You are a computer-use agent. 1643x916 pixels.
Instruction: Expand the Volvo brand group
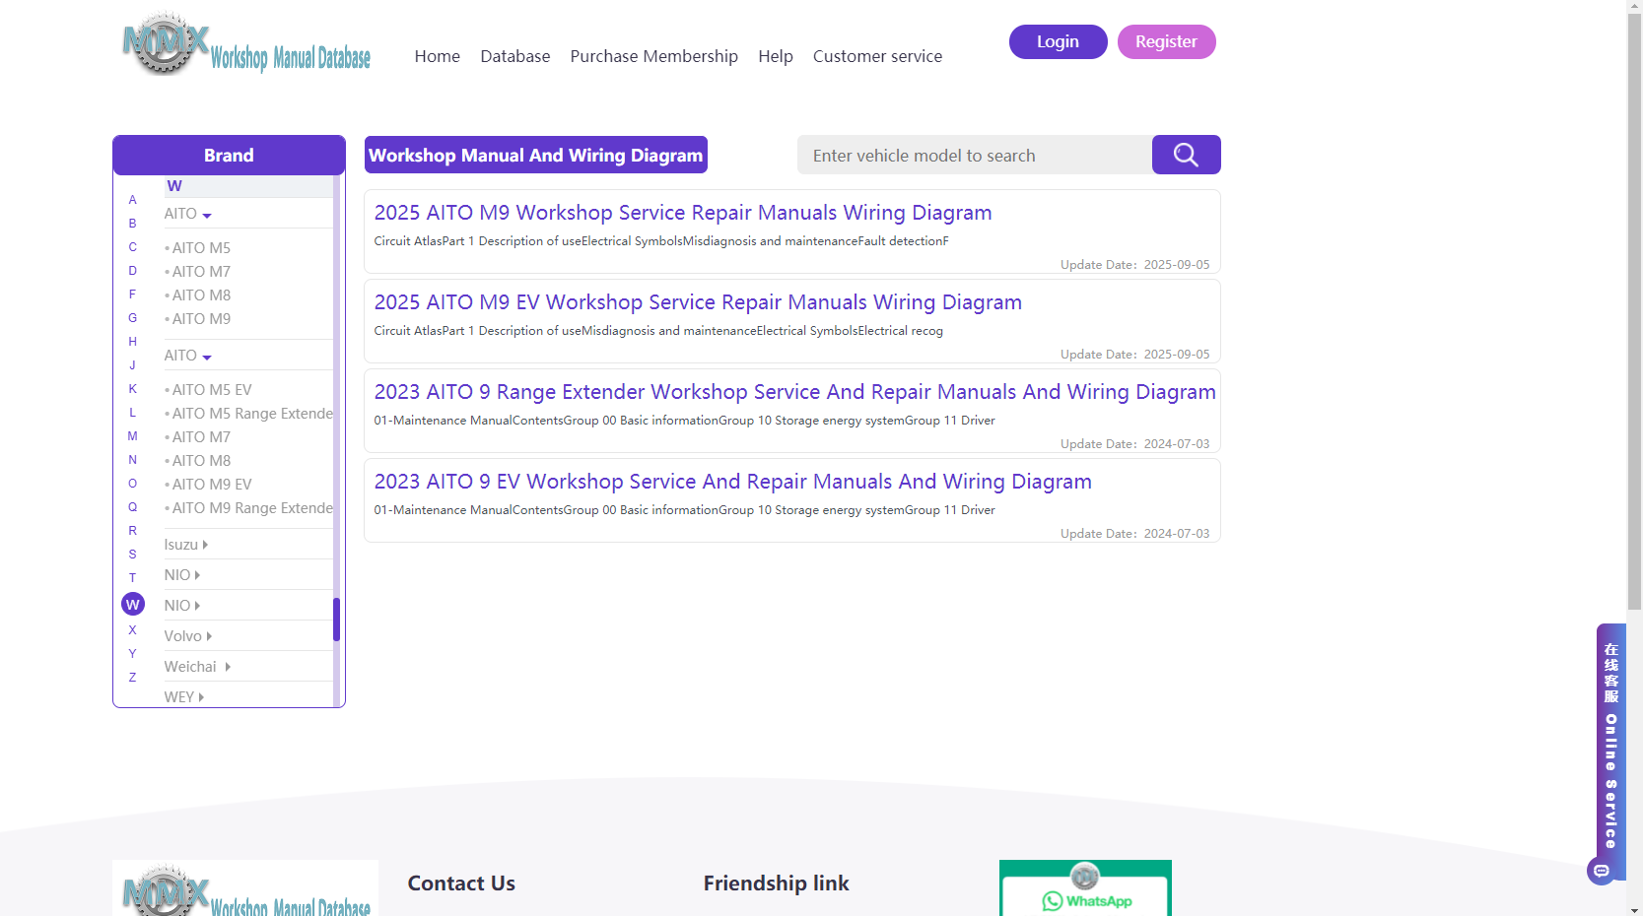tap(187, 636)
